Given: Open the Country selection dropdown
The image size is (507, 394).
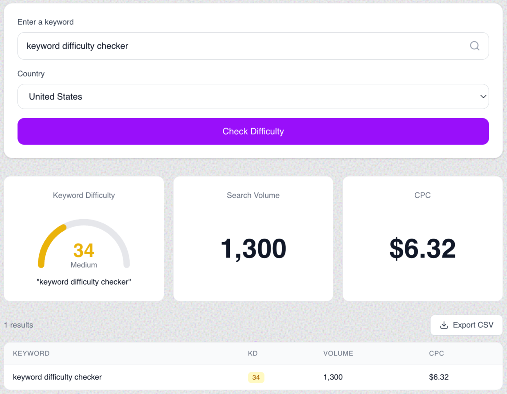Looking at the screenshot, I should coord(253,97).
